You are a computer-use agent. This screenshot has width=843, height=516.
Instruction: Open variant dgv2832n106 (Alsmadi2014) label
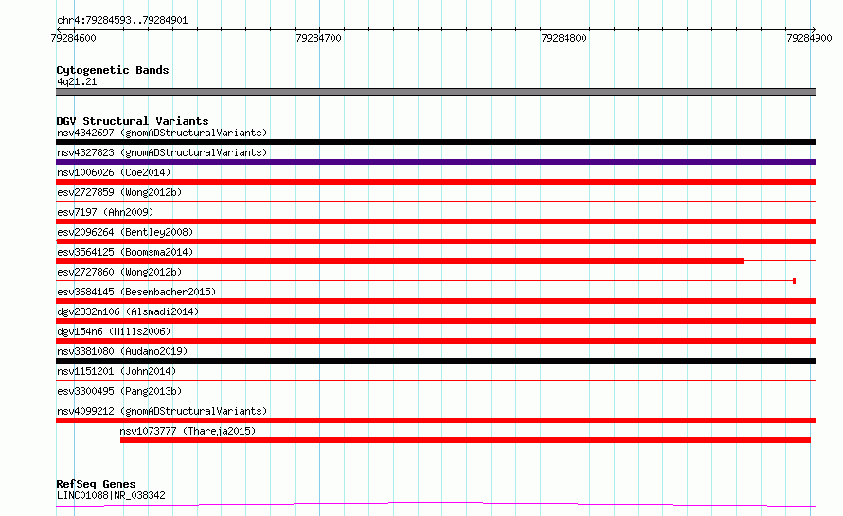pos(128,311)
